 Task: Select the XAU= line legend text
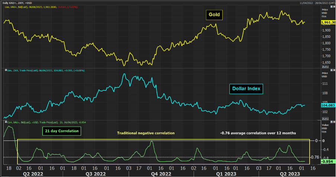41,7
